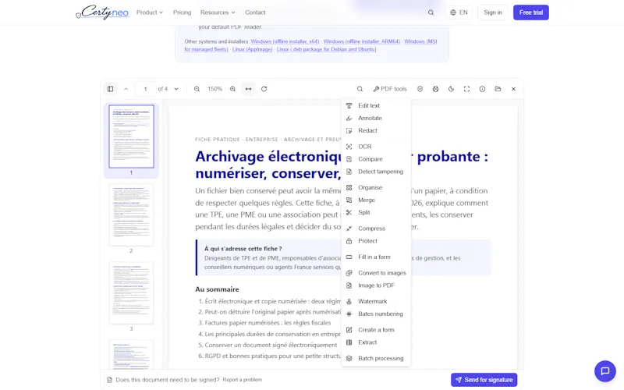The height and width of the screenshot is (390, 624).
Task: Click the Extract menu item's icon
Action: pos(349,342)
